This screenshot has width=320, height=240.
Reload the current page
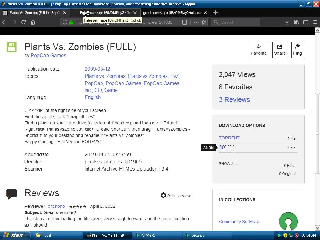tap(23, 22)
